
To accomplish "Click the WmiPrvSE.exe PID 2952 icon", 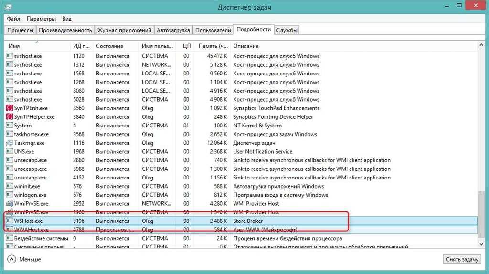I will [x=10, y=203].
